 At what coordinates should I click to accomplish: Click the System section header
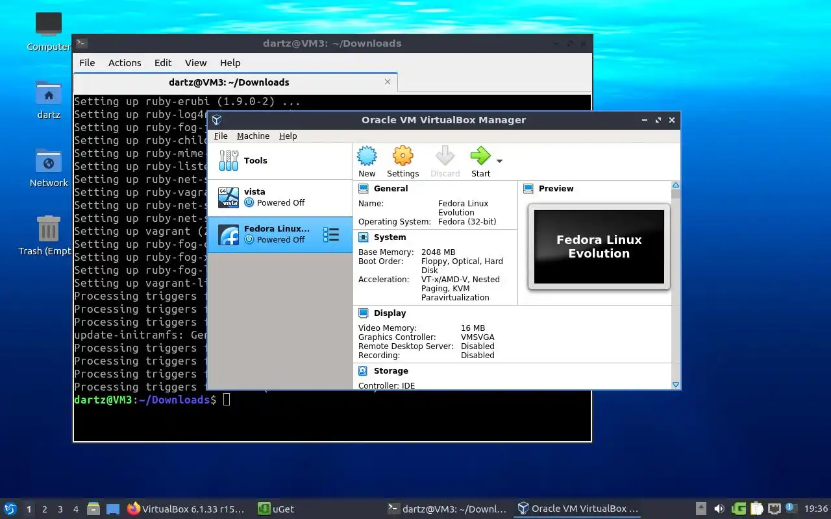(x=390, y=237)
